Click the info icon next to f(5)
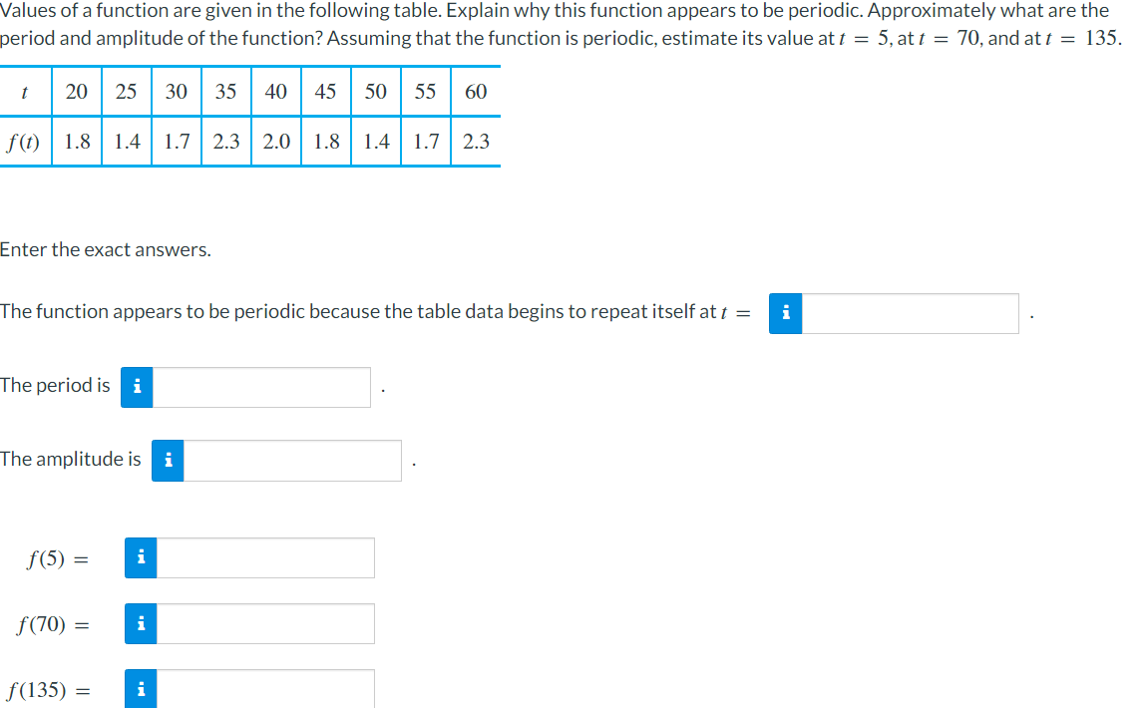1148x708 pixels. 140,557
